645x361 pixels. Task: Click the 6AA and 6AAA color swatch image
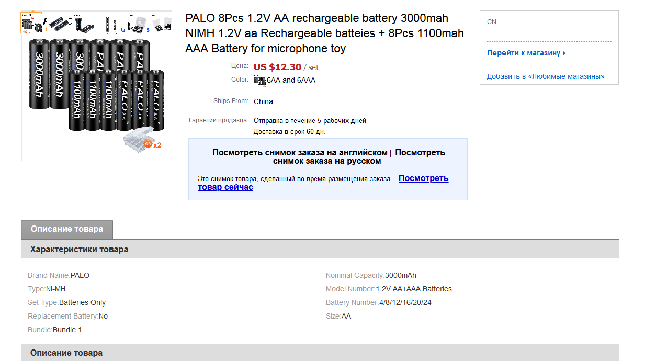pos(260,80)
